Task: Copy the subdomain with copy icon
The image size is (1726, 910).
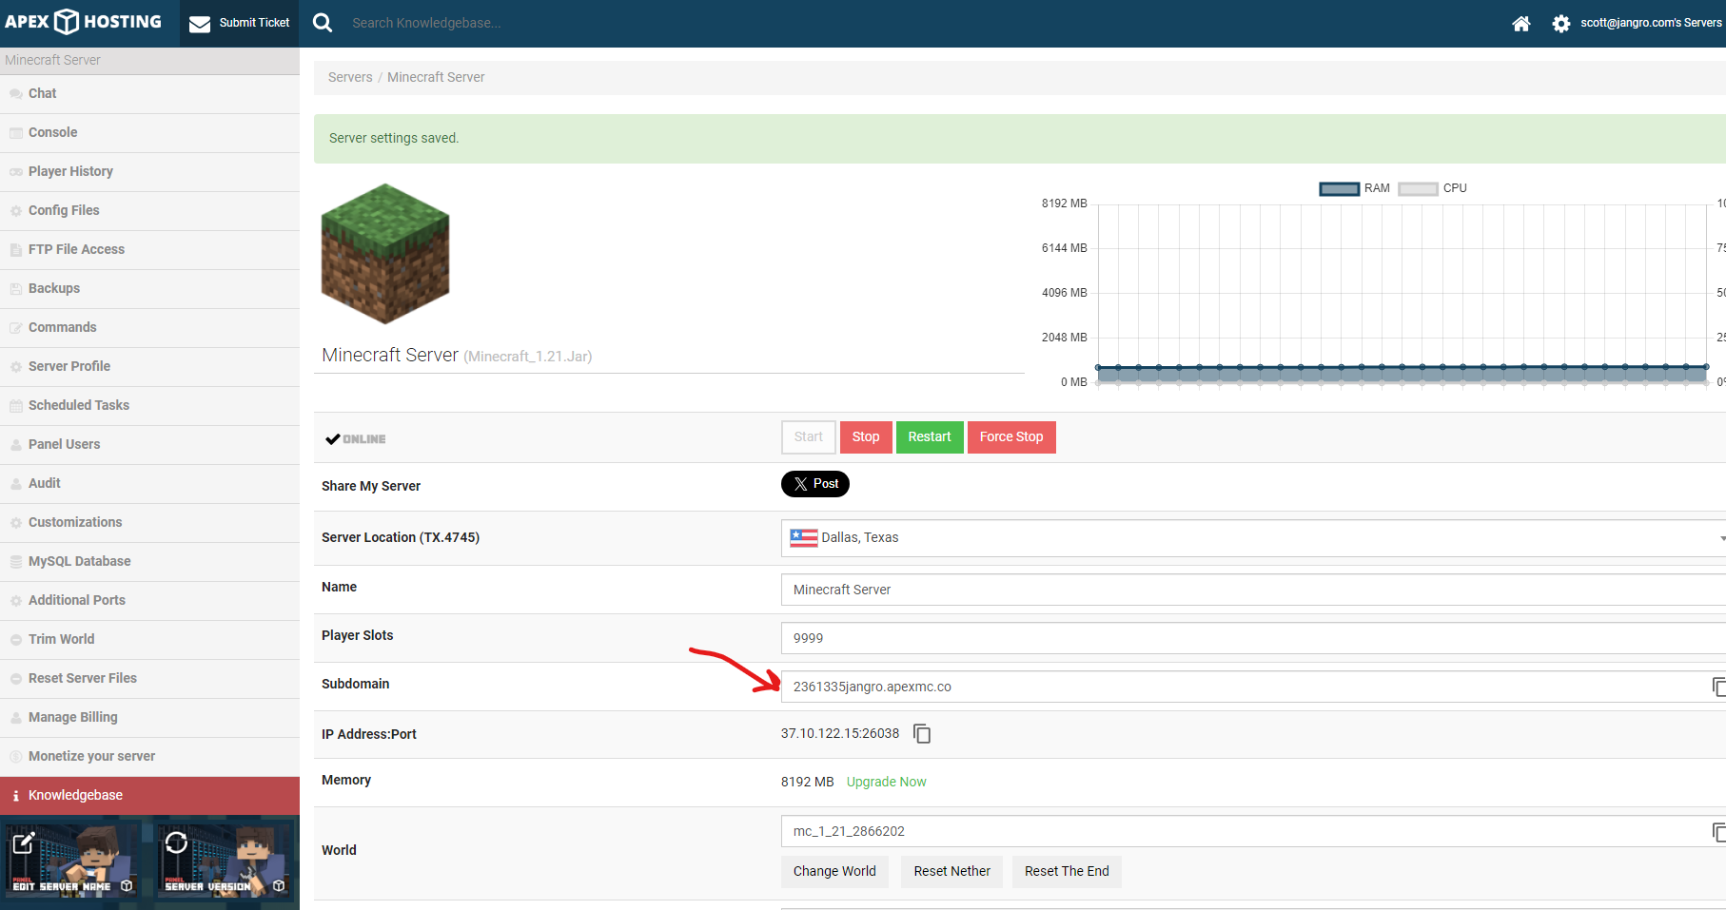Action: (x=1718, y=687)
